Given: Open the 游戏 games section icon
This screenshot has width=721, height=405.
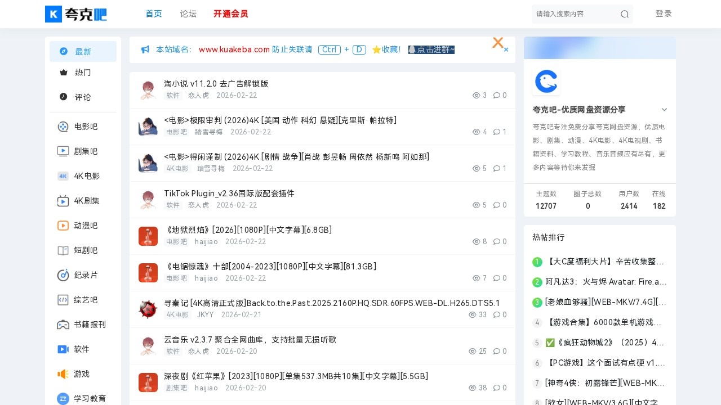Looking at the screenshot, I should pyautogui.click(x=63, y=374).
